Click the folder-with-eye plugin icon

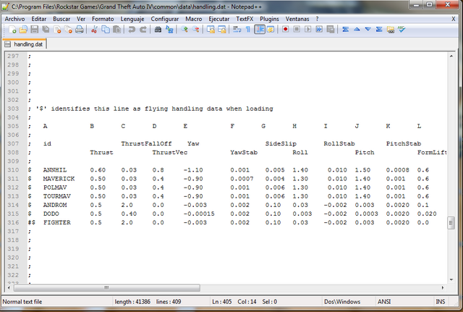click(391, 29)
